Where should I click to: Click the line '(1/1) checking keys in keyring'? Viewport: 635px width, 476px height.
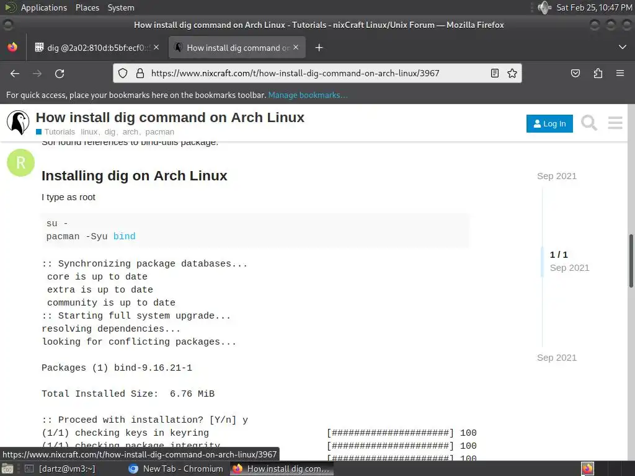[x=125, y=433]
